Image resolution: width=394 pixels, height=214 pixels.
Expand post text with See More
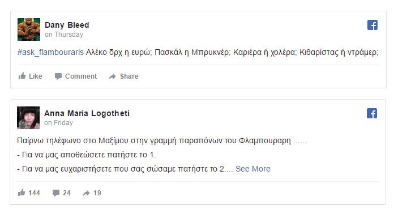(253, 169)
